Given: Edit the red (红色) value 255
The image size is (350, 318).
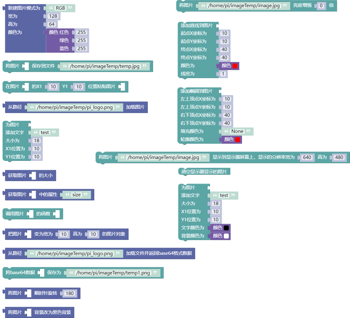Looking at the screenshot, I should coord(82,32).
